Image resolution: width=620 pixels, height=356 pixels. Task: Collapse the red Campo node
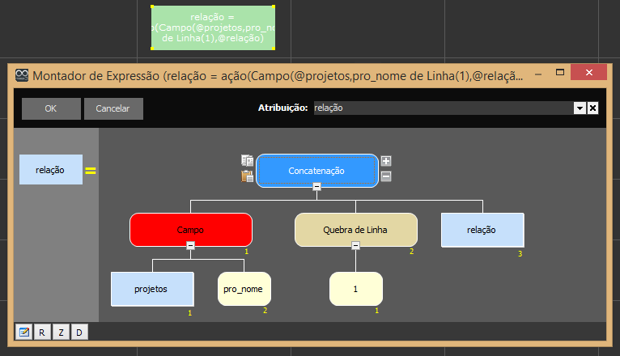(191, 244)
